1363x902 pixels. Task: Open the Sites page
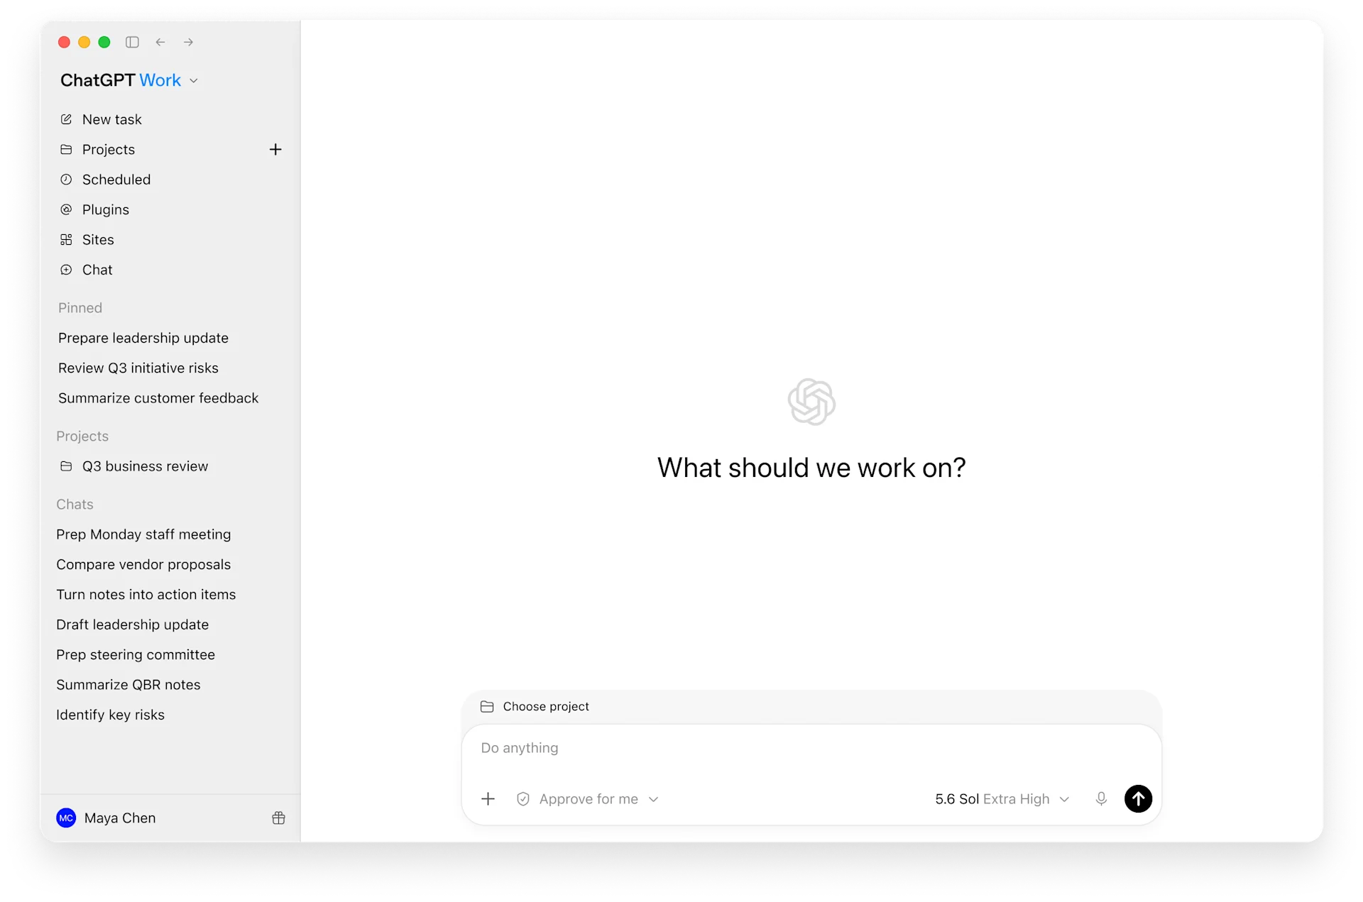pyautogui.click(x=87, y=240)
